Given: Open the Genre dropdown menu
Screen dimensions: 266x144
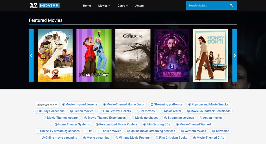Looking at the screenshot, I should pyautogui.click(x=123, y=6).
